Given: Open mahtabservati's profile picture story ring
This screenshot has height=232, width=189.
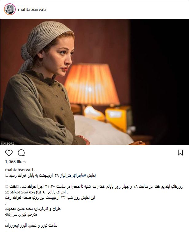Looking at the screenshot, I should tap(10, 9).
